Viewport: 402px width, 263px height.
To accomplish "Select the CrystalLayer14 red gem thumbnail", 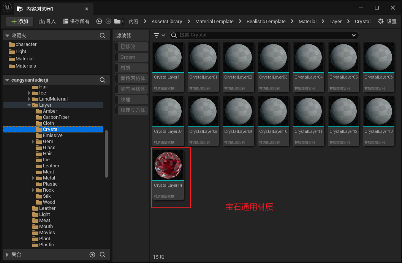I will pyautogui.click(x=168, y=165).
